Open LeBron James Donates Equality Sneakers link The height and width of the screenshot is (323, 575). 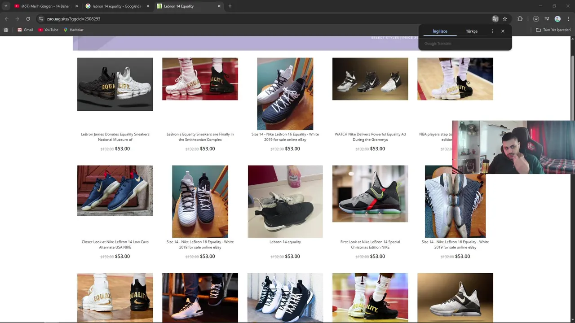point(115,137)
